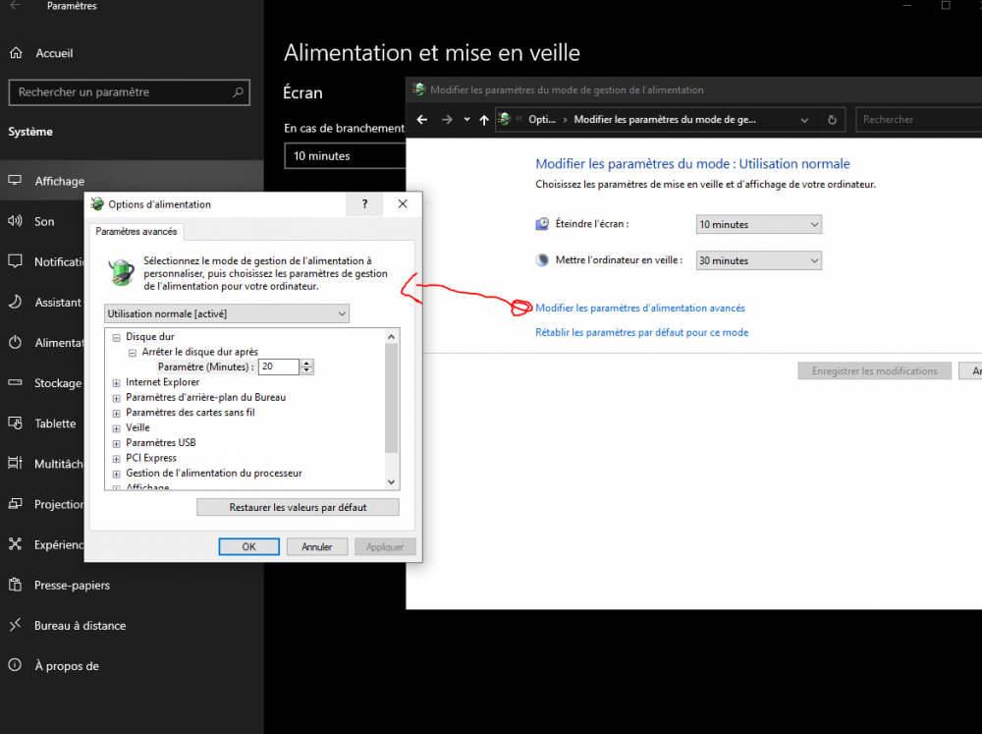The width and height of the screenshot is (982, 734).
Task: Expand the Veille tree node
Action: (117, 428)
